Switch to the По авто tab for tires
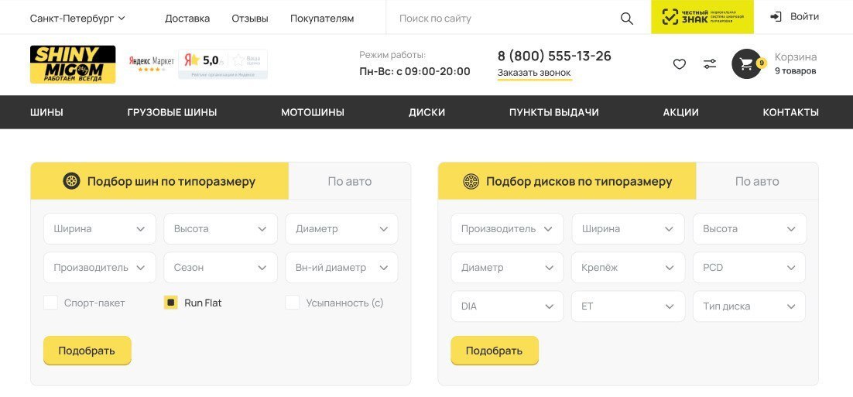The height and width of the screenshot is (397, 853). 350,181
